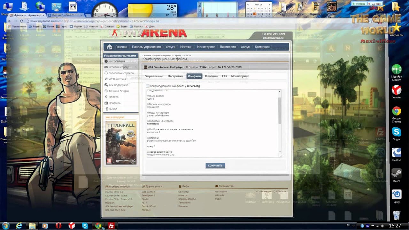The image size is (409, 230).
Task: Click the Titanfall advertisement banner
Action: tap(121, 142)
